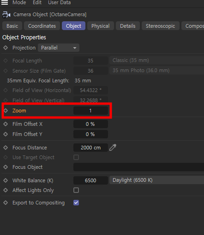Open the Daylight (6500 K) preset dropdown
The width and height of the screenshot is (204, 235).
(x=156, y=180)
